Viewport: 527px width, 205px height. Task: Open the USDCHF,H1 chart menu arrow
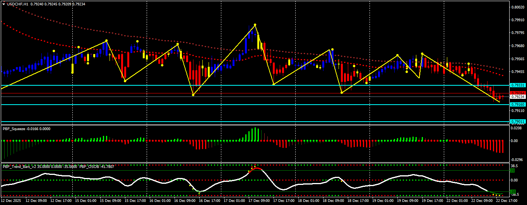click(x=4, y=4)
